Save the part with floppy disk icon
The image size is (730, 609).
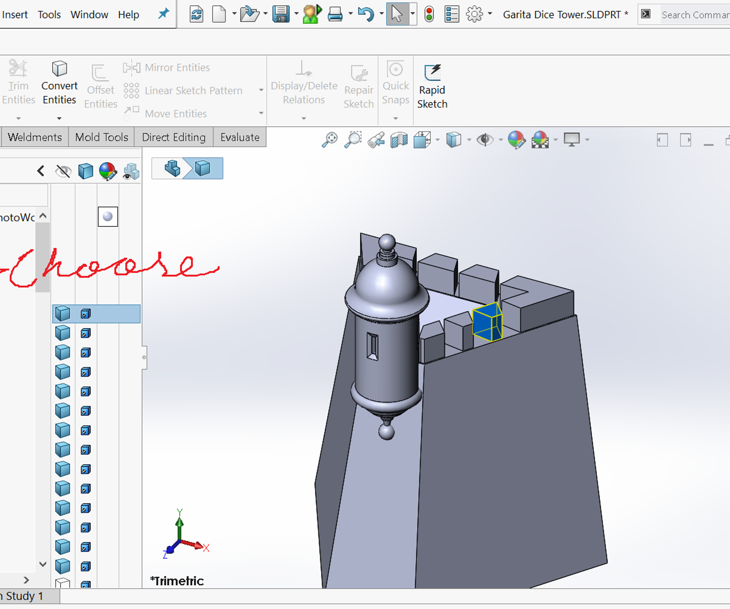click(x=281, y=15)
